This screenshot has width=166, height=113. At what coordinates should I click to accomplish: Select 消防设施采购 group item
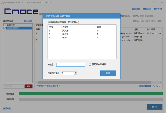pyautogui.click(x=19, y=28)
